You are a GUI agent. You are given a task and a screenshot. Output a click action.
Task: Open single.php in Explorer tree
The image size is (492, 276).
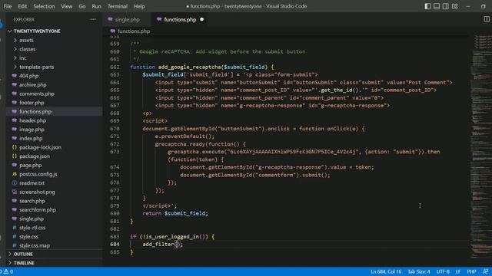pos(32,219)
